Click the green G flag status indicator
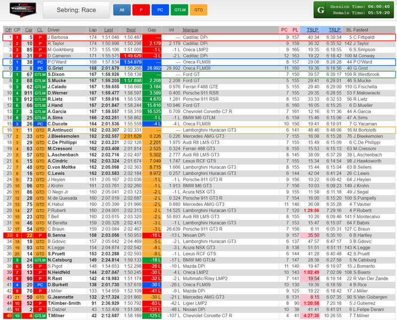397x320 pixels. point(321,10)
